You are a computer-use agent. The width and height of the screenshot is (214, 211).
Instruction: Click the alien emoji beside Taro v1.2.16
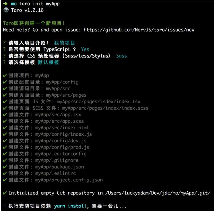[6, 10]
